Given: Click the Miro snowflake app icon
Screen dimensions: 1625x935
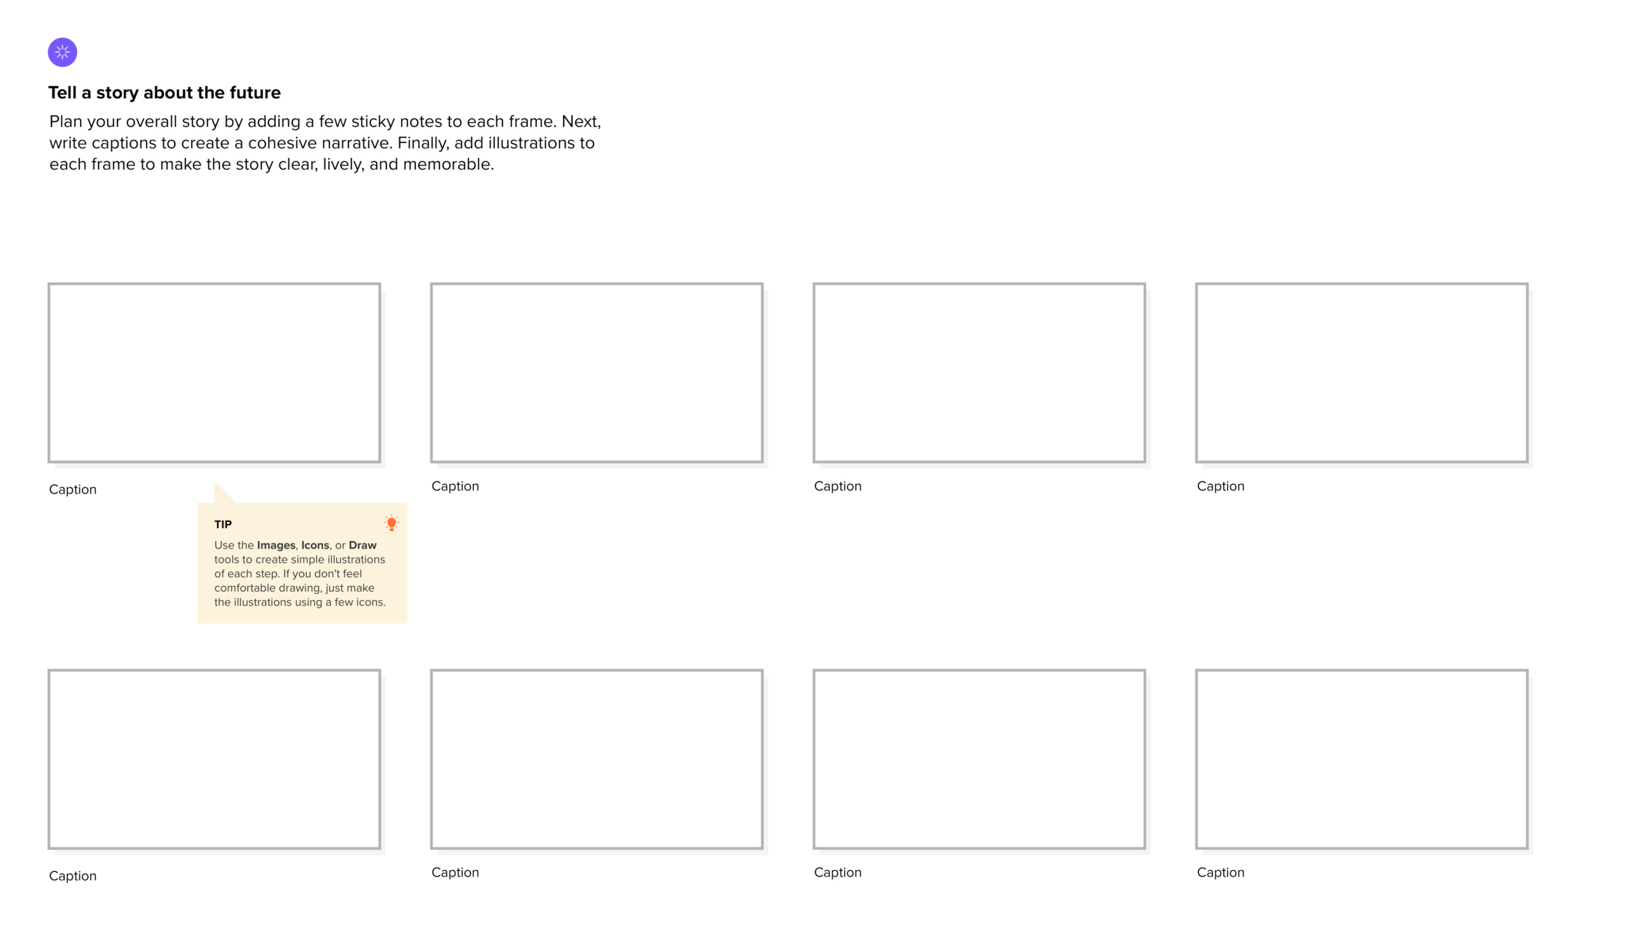Looking at the screenshot, I should [62, 51].
